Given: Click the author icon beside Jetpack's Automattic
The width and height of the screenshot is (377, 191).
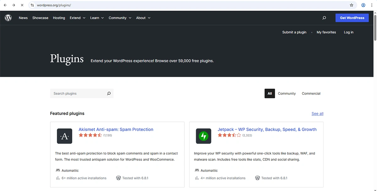Looking at the screenshot, I should pyautogui.click(x=197, y=171).
